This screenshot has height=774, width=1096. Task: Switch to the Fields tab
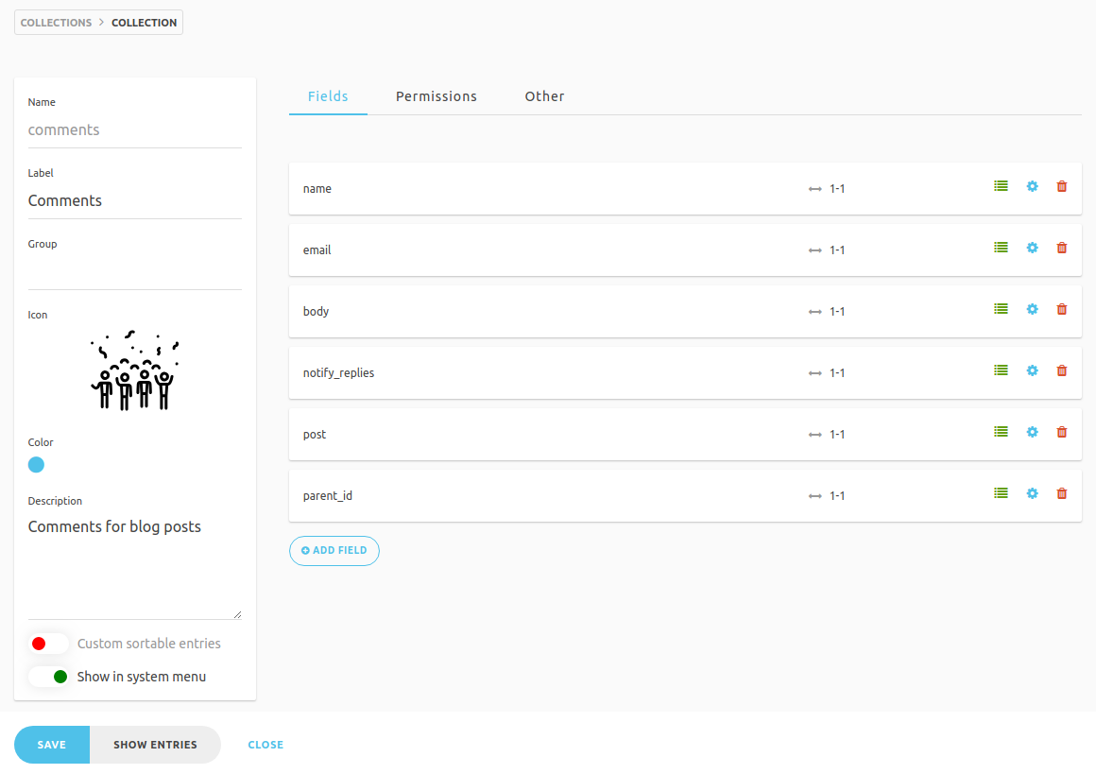click(x=328, y=96)
